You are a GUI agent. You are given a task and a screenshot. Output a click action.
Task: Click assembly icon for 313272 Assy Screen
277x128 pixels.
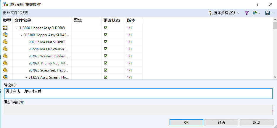pos(5,77)
